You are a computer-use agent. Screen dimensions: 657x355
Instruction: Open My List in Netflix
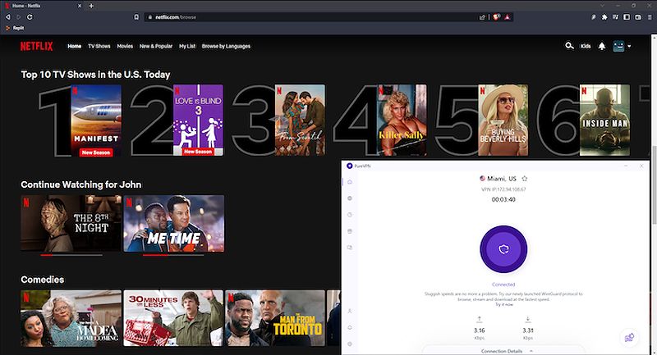pyautogui.click(x=187, y=46)
